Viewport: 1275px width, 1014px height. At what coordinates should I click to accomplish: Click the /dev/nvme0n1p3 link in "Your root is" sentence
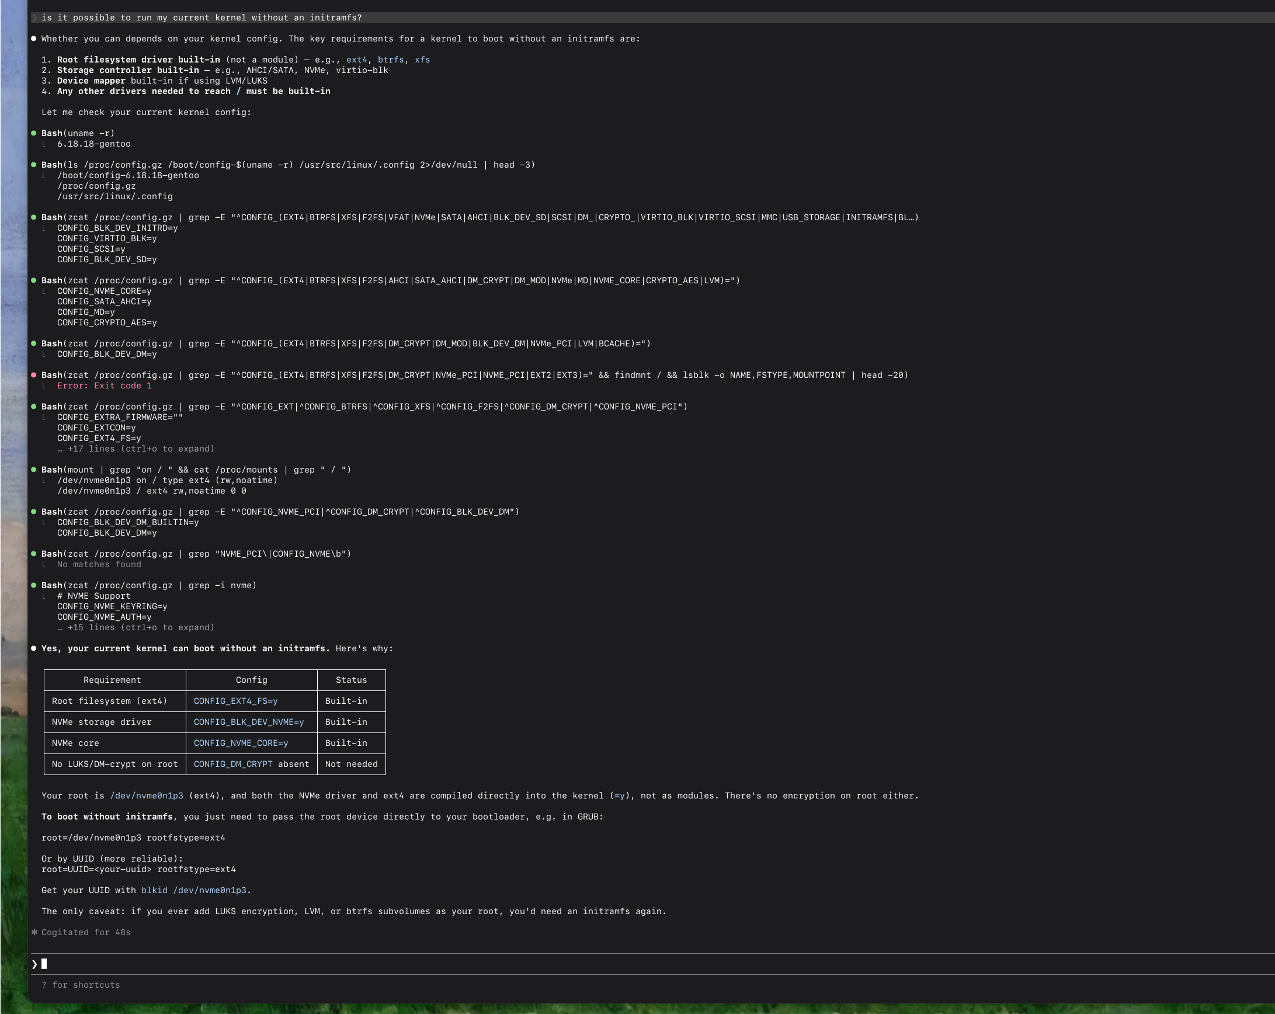(146, 795)
